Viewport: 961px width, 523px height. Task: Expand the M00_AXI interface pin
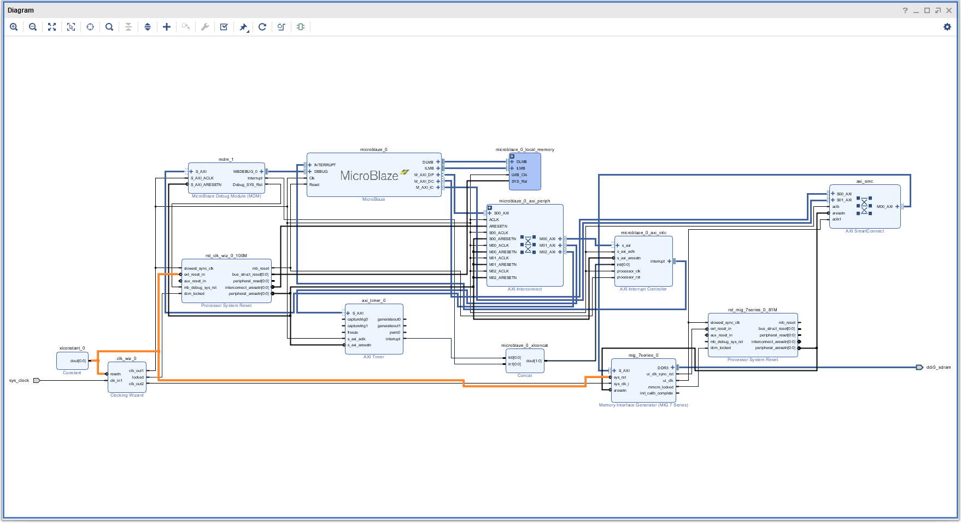pyautogui.click(x=560, y=239)
